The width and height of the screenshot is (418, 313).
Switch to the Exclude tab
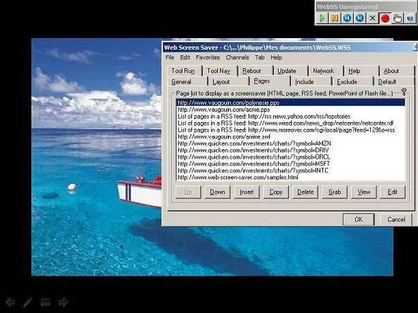point(352,81)
